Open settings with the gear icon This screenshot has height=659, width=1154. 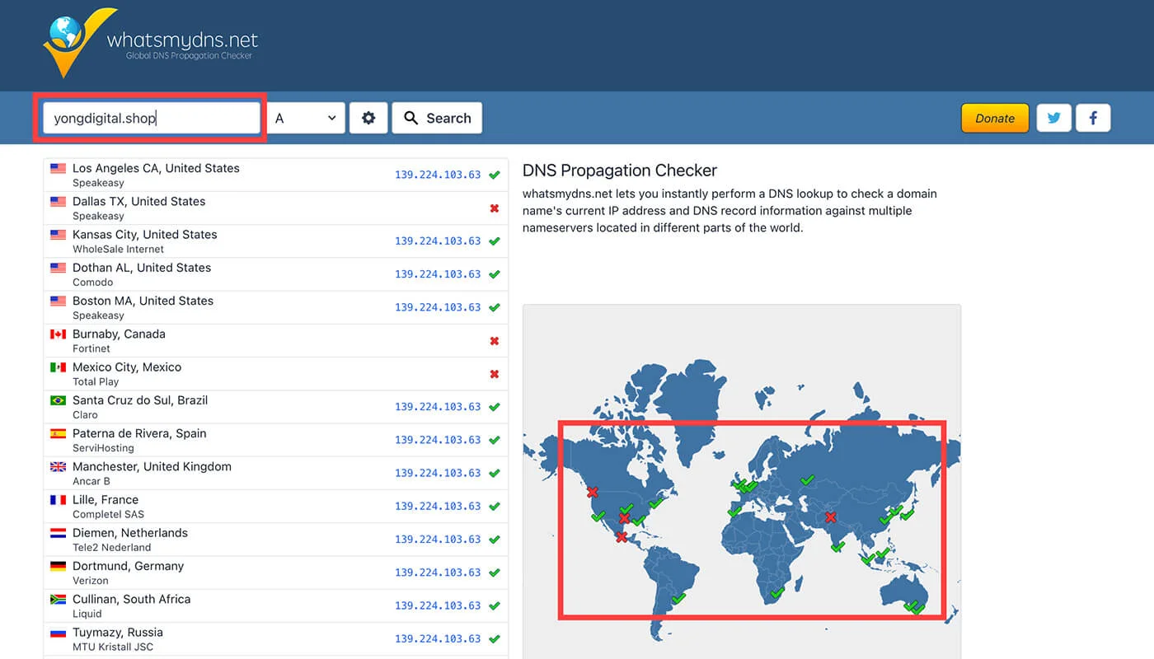pos(368,118)
